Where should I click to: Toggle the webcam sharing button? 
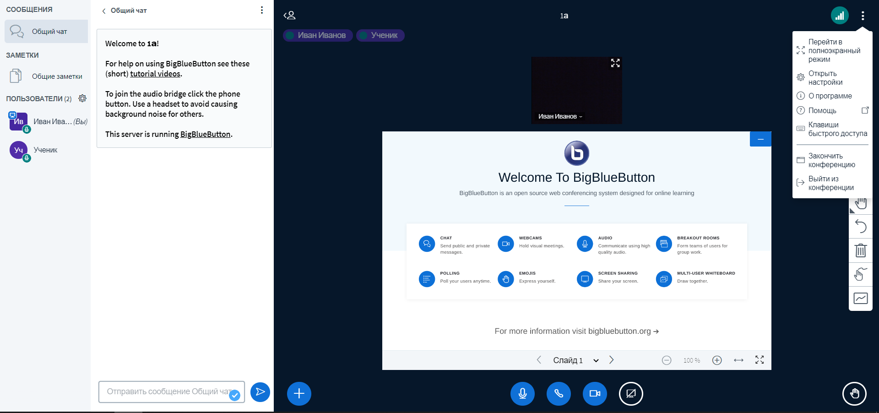tap(595, 394)
